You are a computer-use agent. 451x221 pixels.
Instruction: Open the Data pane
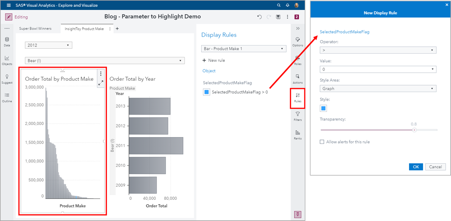(7, 41)
